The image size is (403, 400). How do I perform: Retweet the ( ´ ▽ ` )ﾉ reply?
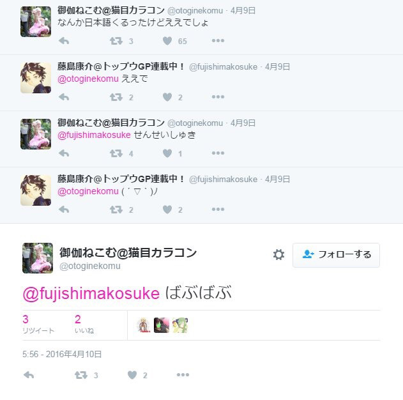coord(116,210)
